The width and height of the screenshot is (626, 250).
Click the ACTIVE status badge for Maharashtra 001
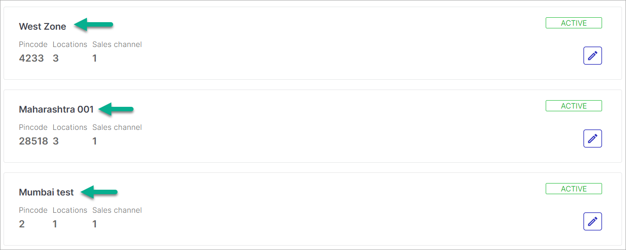(574, 106)
